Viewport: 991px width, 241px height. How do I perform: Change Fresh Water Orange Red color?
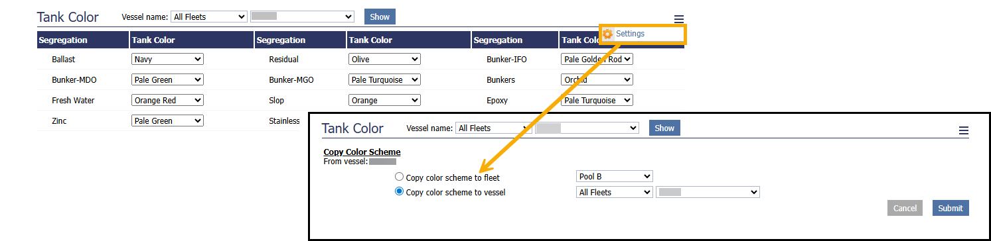pos(168,100)
